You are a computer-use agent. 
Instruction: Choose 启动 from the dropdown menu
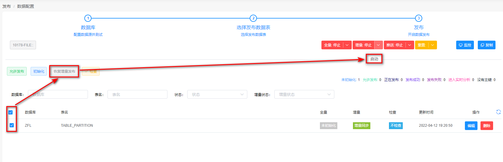(374, 59)
